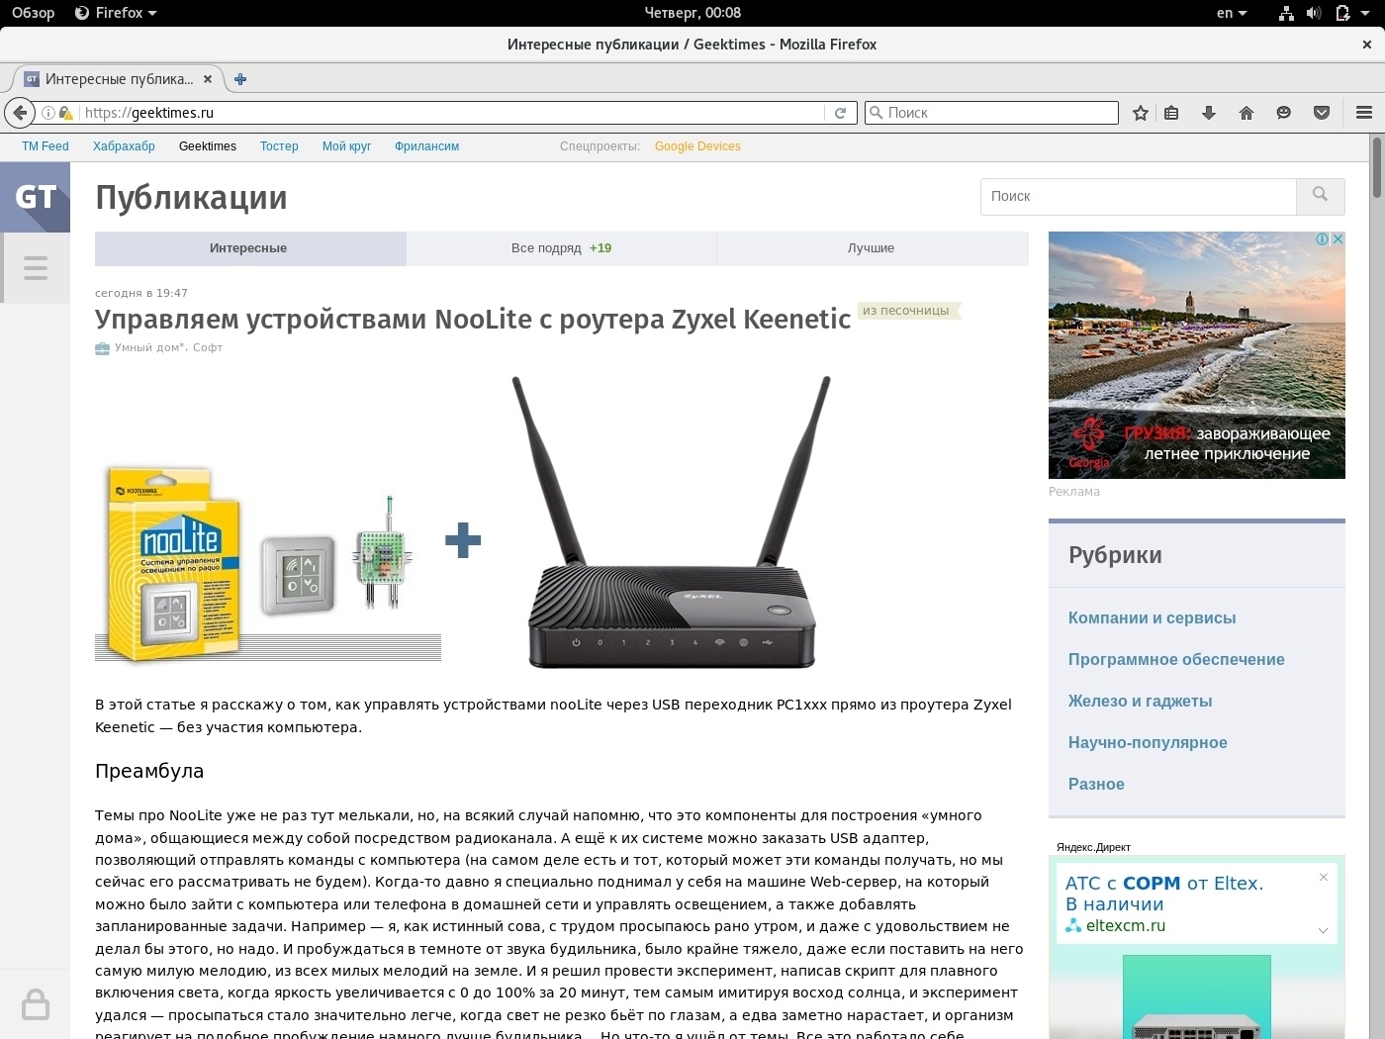Screen dimensions: 1385x1039
Task: Open the Firefox hamburger menu
Action: click(1364, 113)
